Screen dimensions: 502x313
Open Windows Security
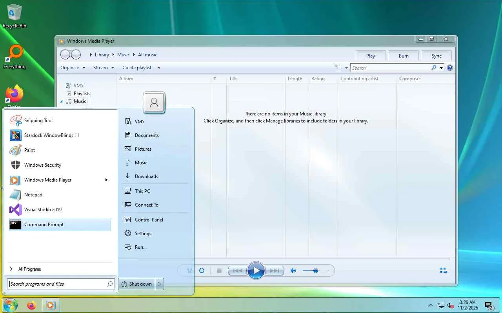(60, 165)
